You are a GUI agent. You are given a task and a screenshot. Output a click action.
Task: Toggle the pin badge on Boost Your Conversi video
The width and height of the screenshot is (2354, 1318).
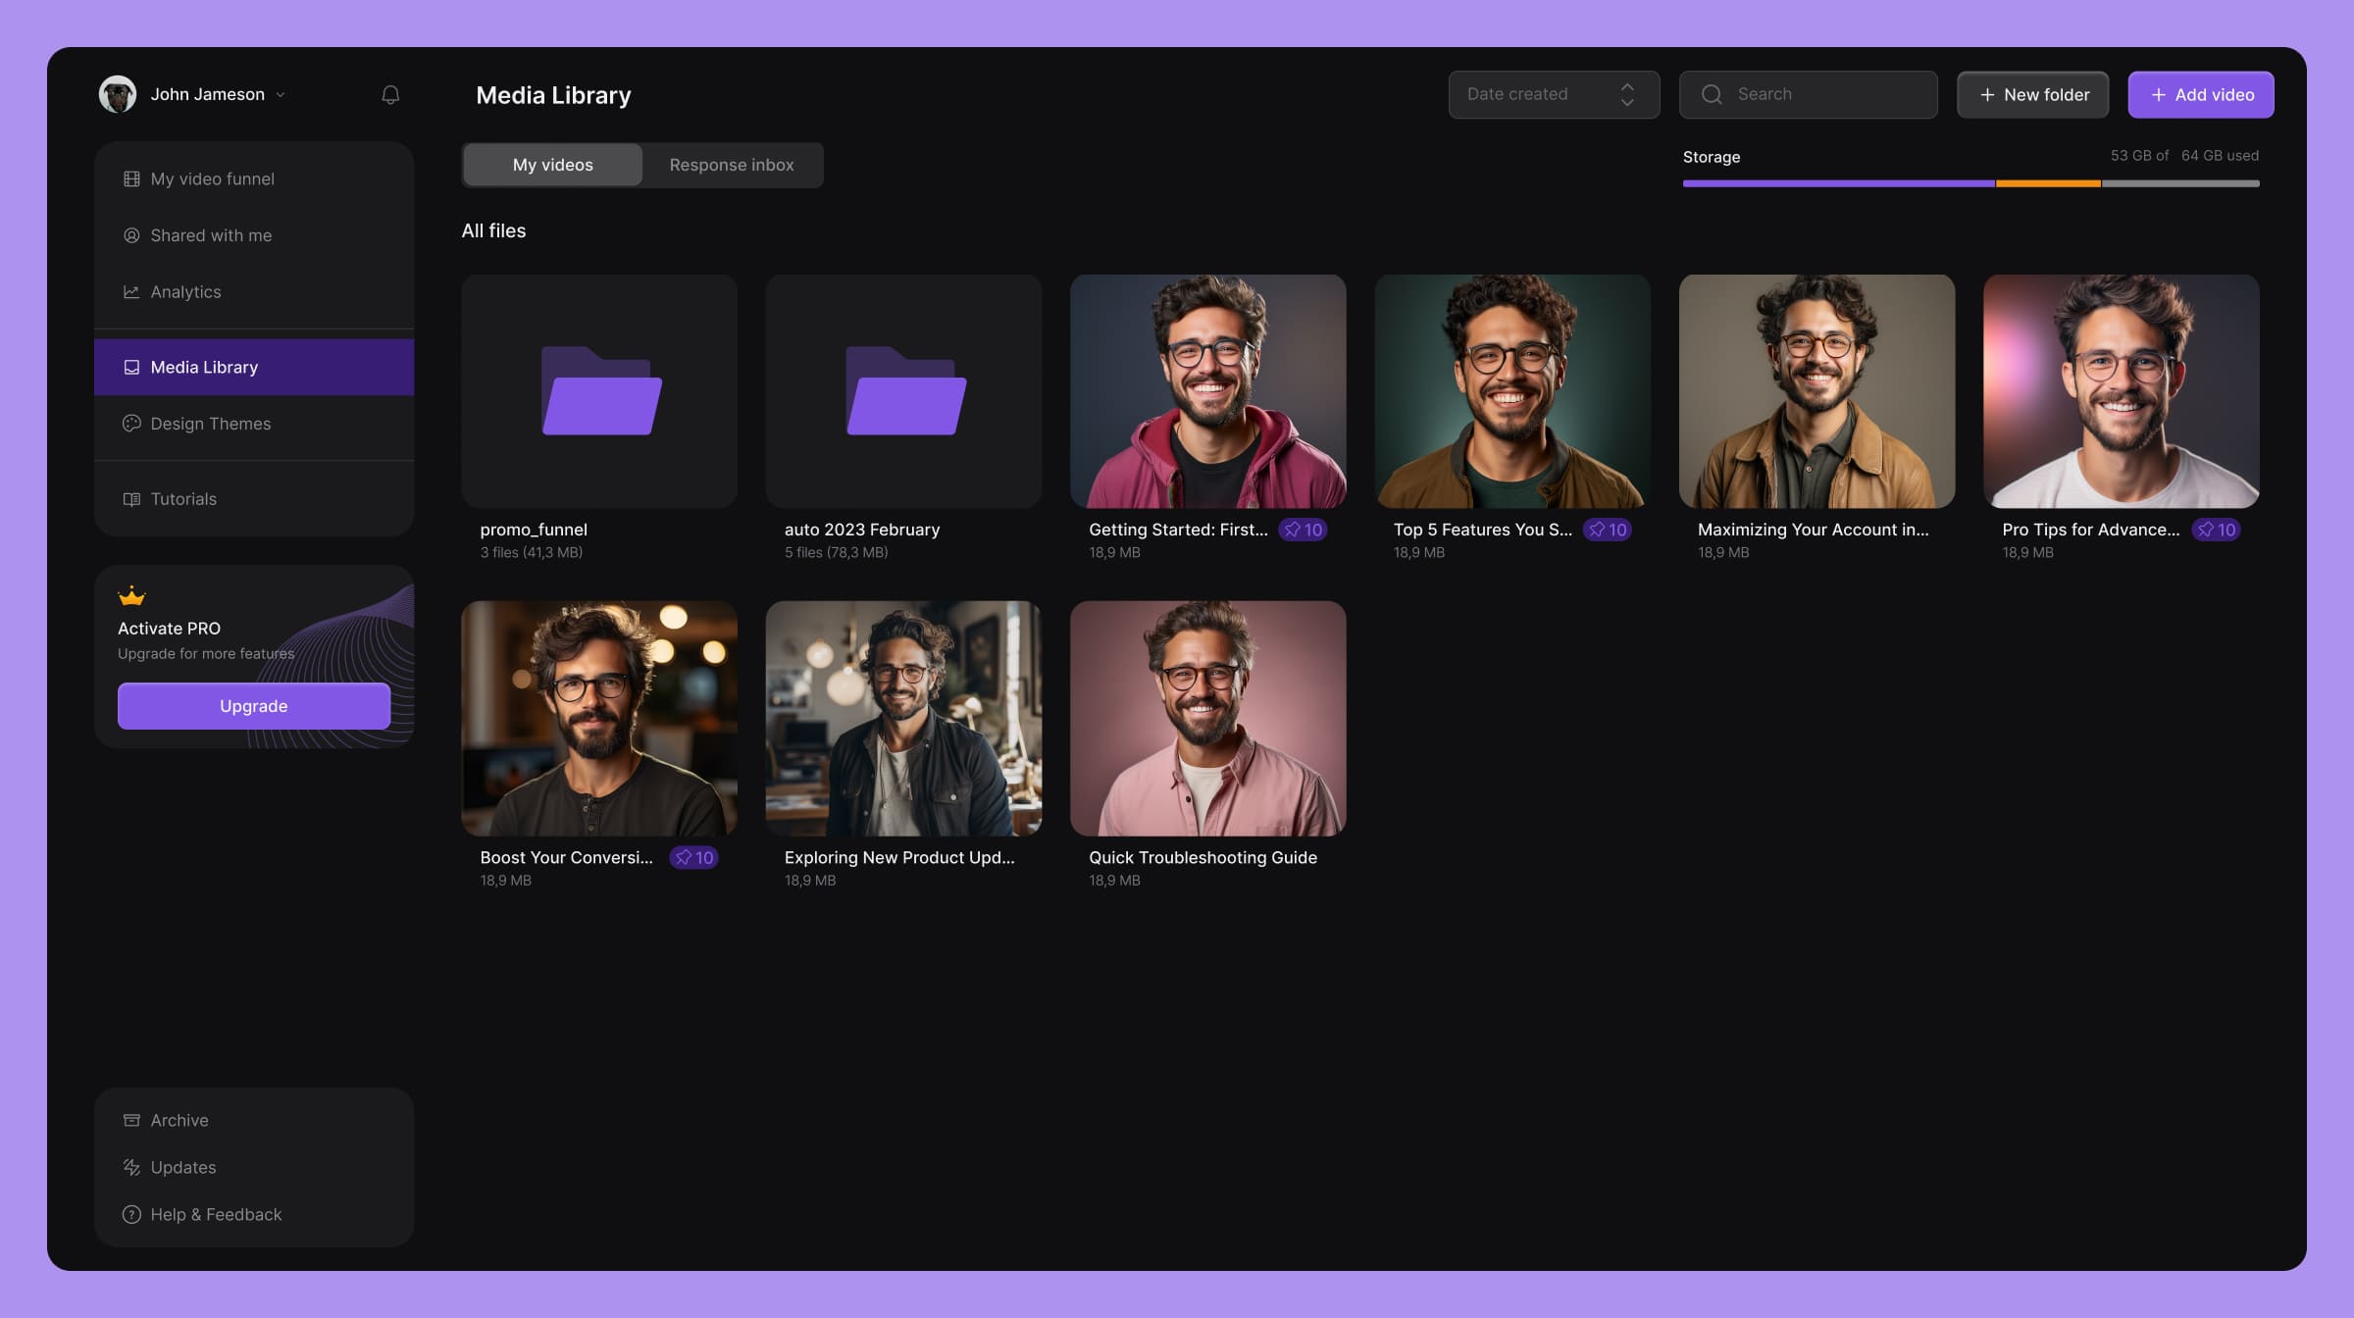tap(694, 857)
